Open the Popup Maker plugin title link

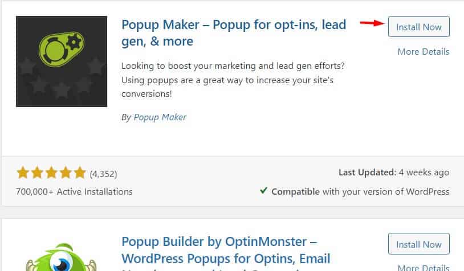234,33
